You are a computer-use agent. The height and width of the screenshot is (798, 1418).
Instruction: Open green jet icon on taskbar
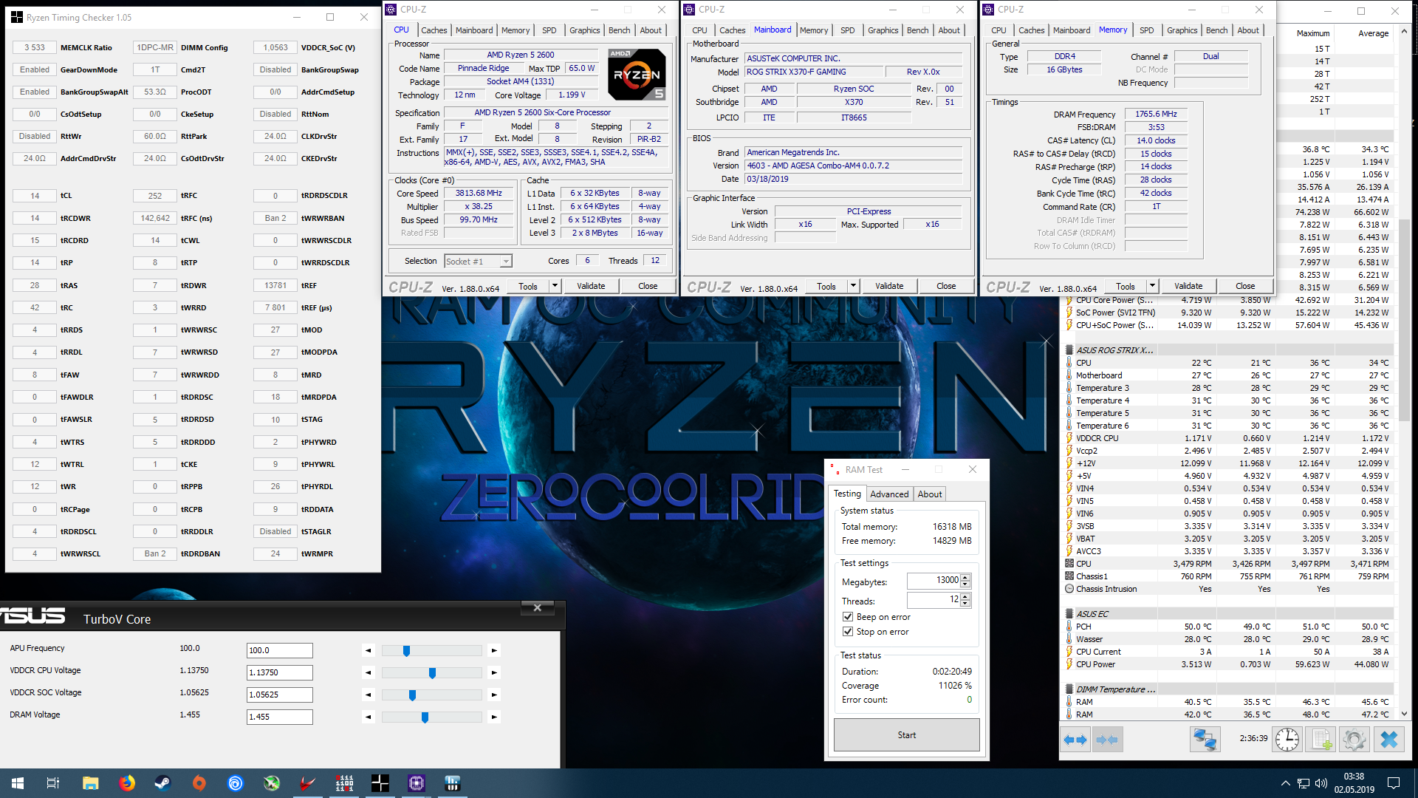(272, 783)
